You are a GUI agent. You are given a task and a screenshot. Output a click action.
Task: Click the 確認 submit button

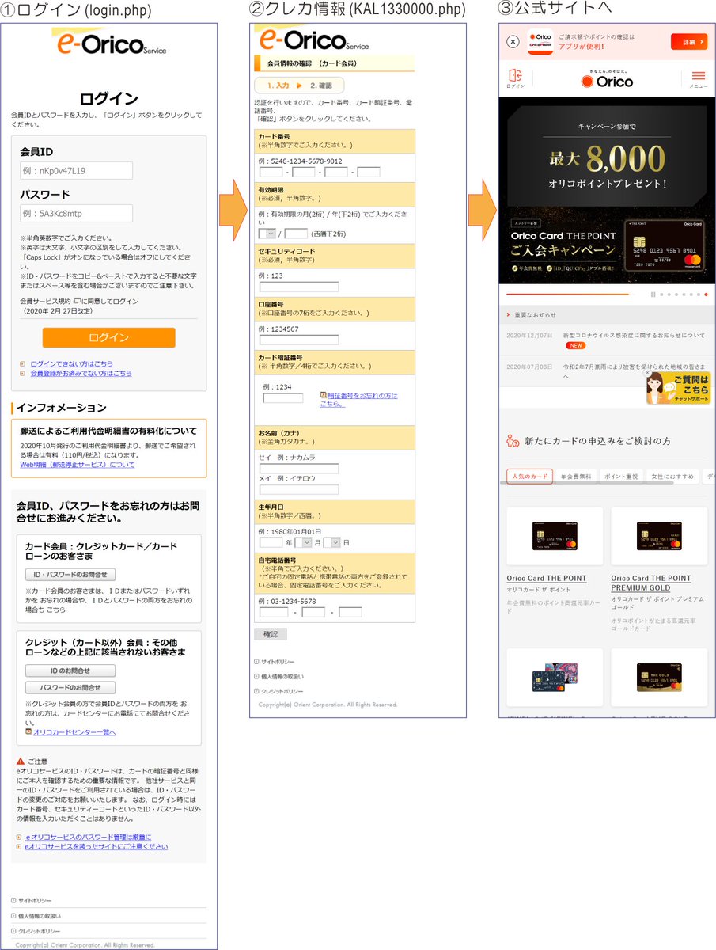pyautogui.click(x=271, y=634)
